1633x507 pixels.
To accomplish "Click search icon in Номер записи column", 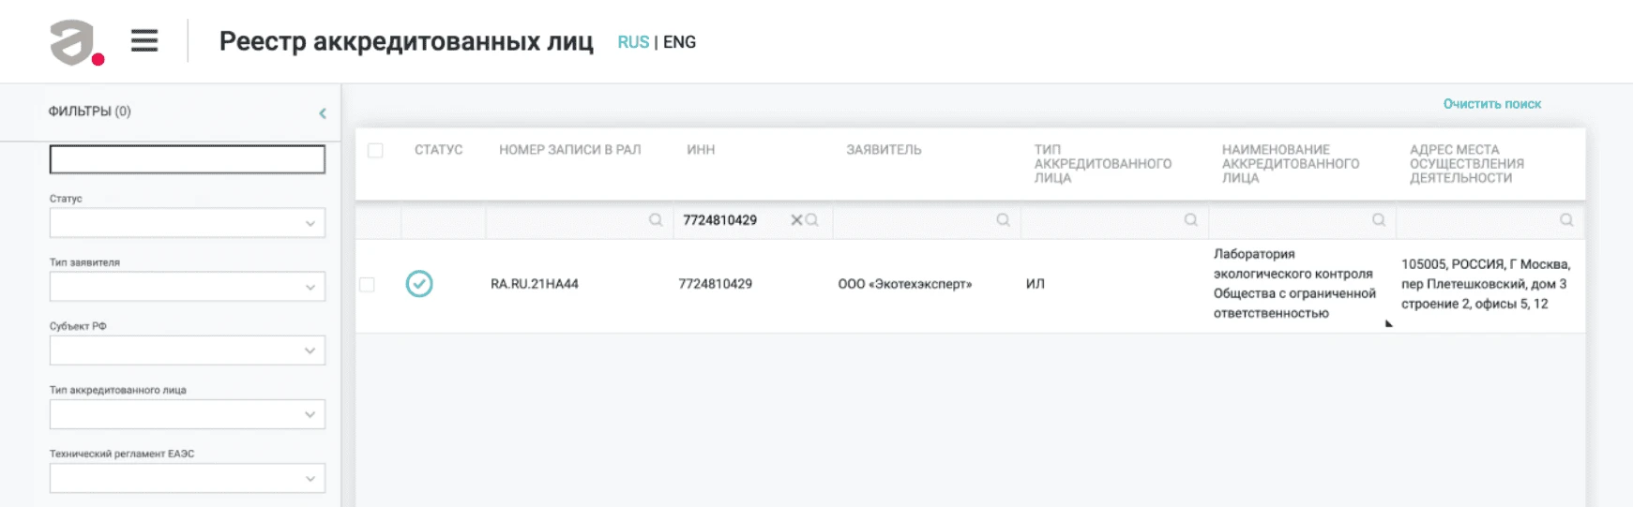I will pyautogui.click(x=656, y=220).
